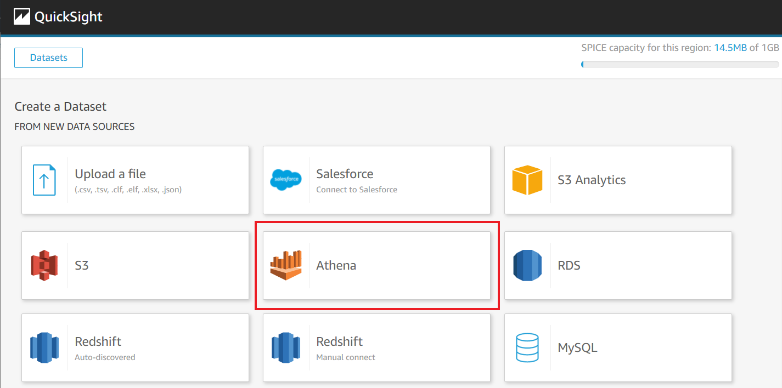Click 'Auto-discovered' subtitle text

click(105, 357)
